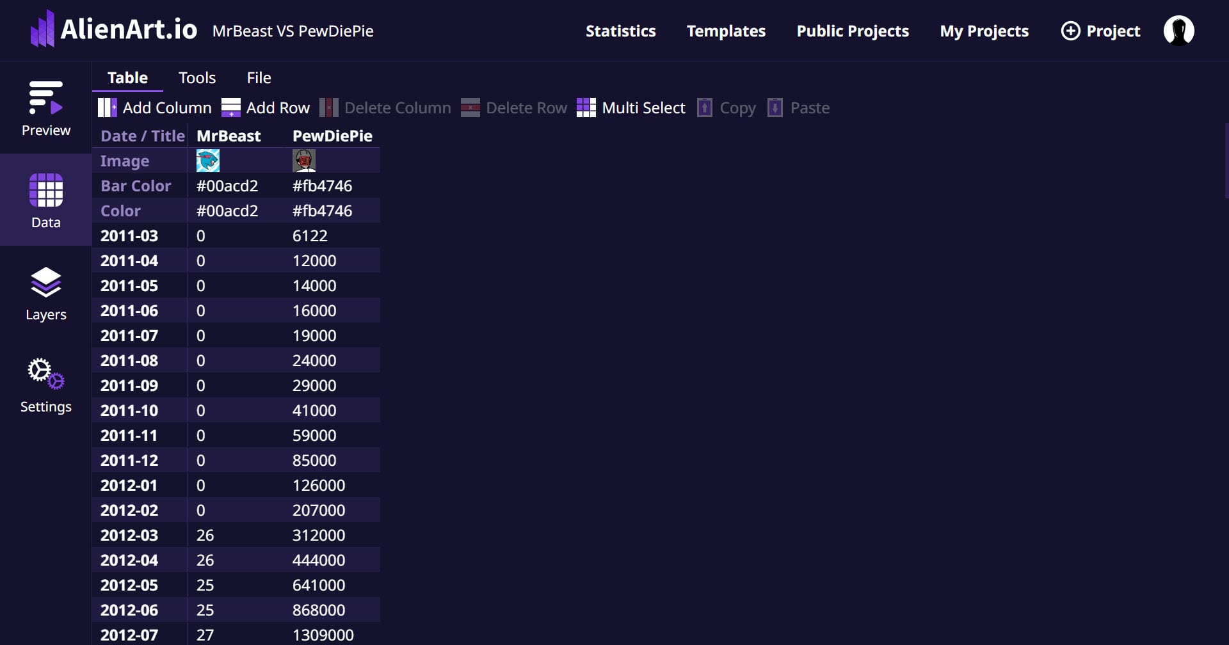Click the Delete Column icon

[x=328, y=107]
